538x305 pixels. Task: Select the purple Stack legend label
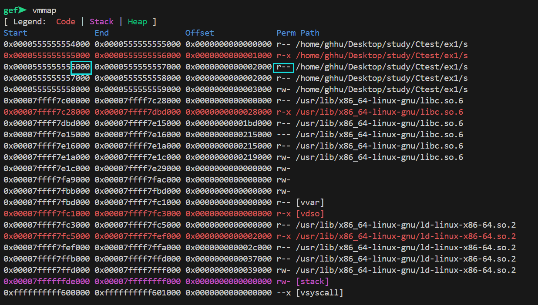point(101,21)
